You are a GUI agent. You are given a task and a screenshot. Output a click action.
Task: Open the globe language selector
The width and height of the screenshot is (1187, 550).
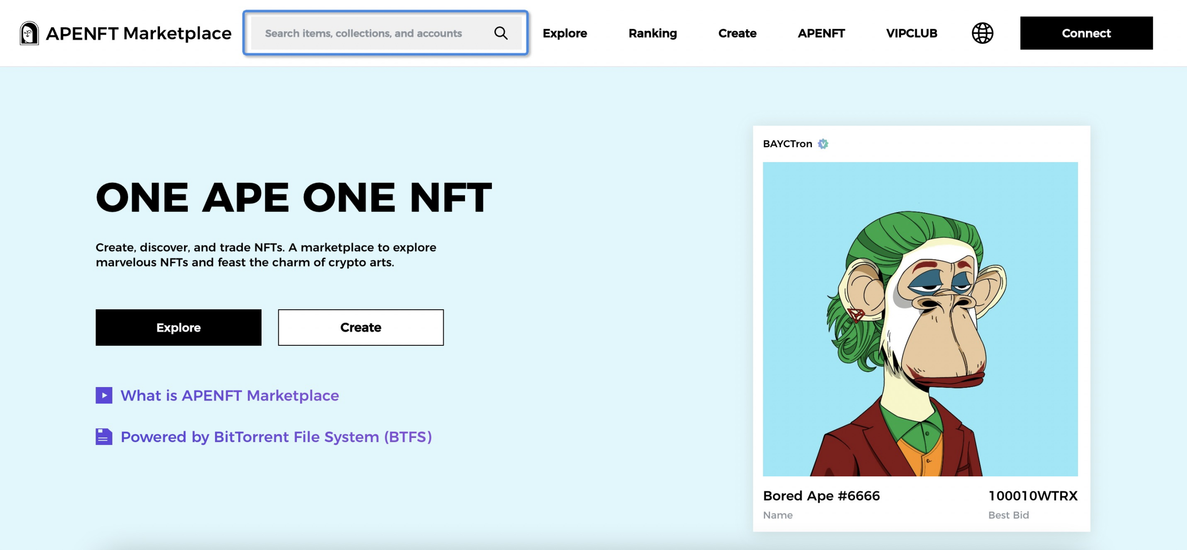point(982,33)
